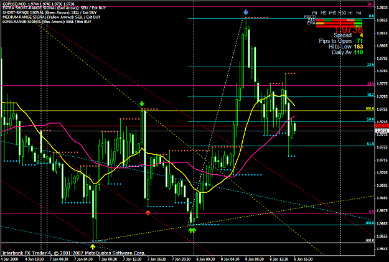389x262 pixels.
Task: Click the 1.9685 price axis label
Action: (382, 199)
